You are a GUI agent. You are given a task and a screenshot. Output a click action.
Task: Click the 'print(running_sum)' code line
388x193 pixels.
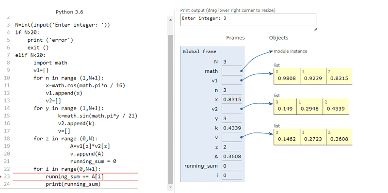click(73, 184)
